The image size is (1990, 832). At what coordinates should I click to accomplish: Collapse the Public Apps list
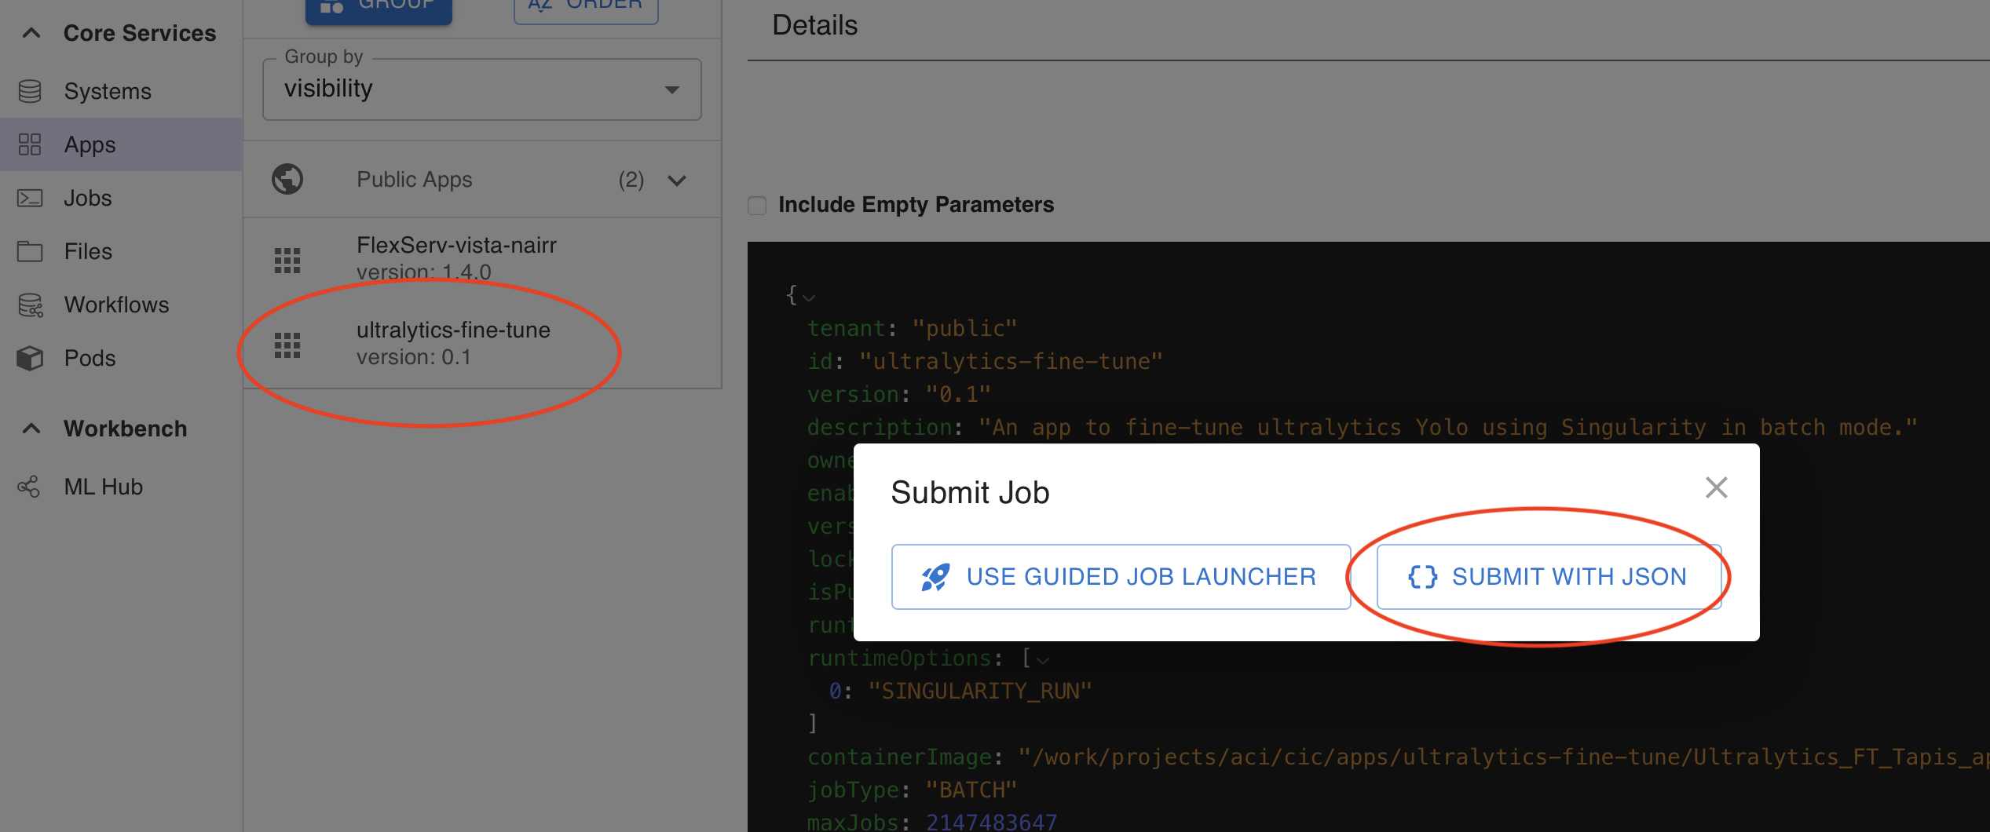(x=676, y=180)
